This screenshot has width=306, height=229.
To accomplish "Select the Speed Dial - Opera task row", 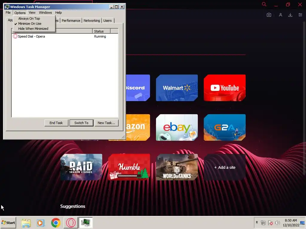I will click(x=65, y=36).
